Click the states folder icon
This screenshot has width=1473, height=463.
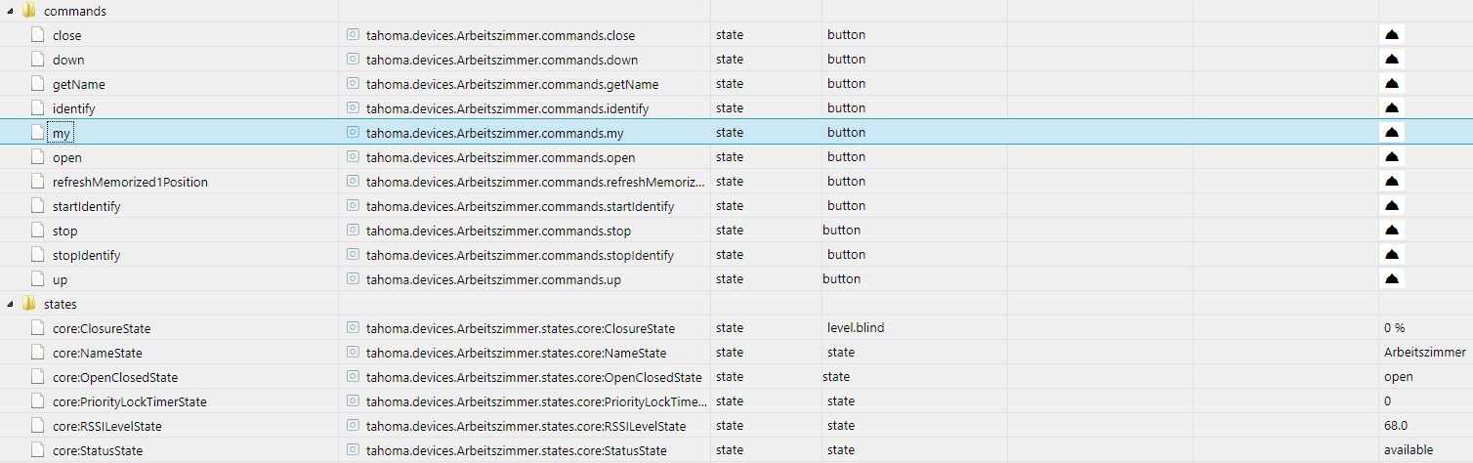pyautogui.click(x=28, y=304)
